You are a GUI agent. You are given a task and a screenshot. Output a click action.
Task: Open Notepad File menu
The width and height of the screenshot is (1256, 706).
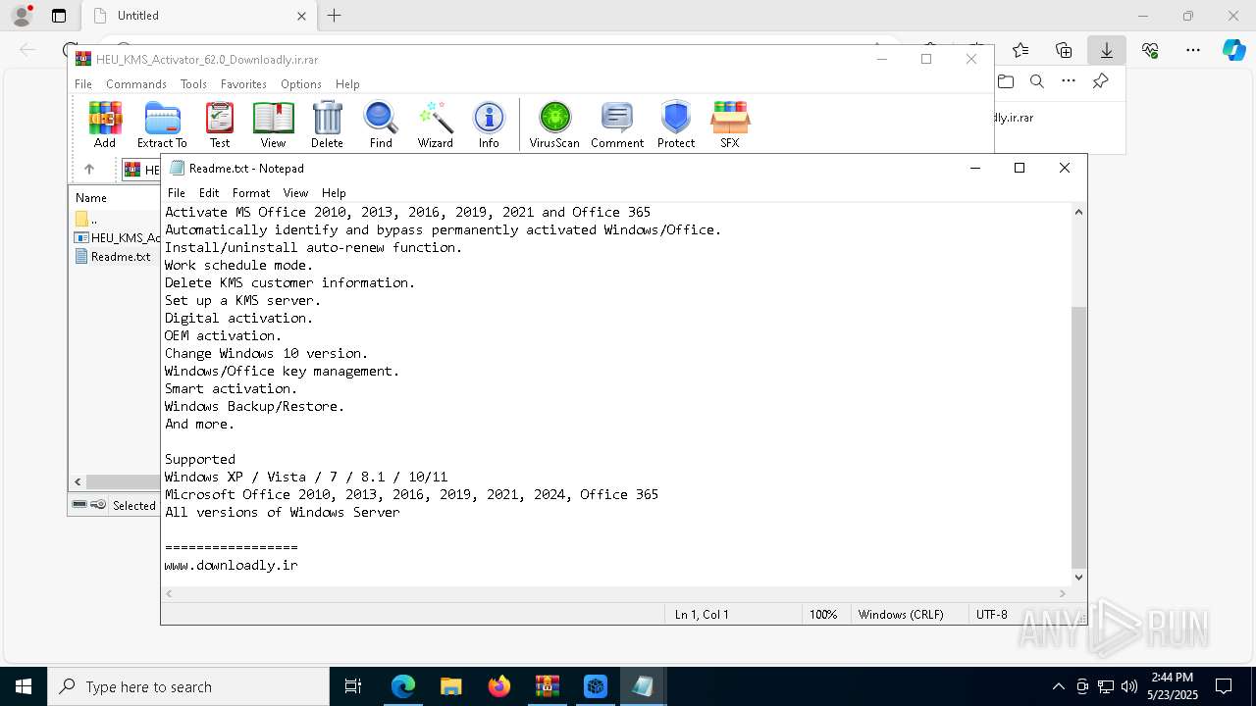coord(177,193)
